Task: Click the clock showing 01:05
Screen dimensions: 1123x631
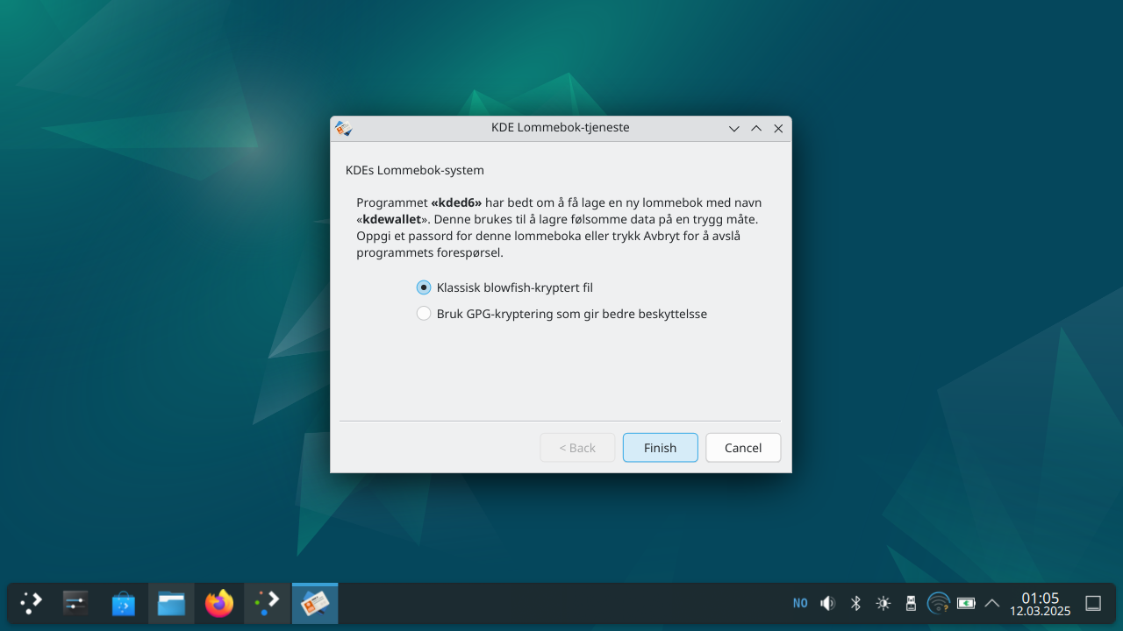Action: tap(1040, 604)
